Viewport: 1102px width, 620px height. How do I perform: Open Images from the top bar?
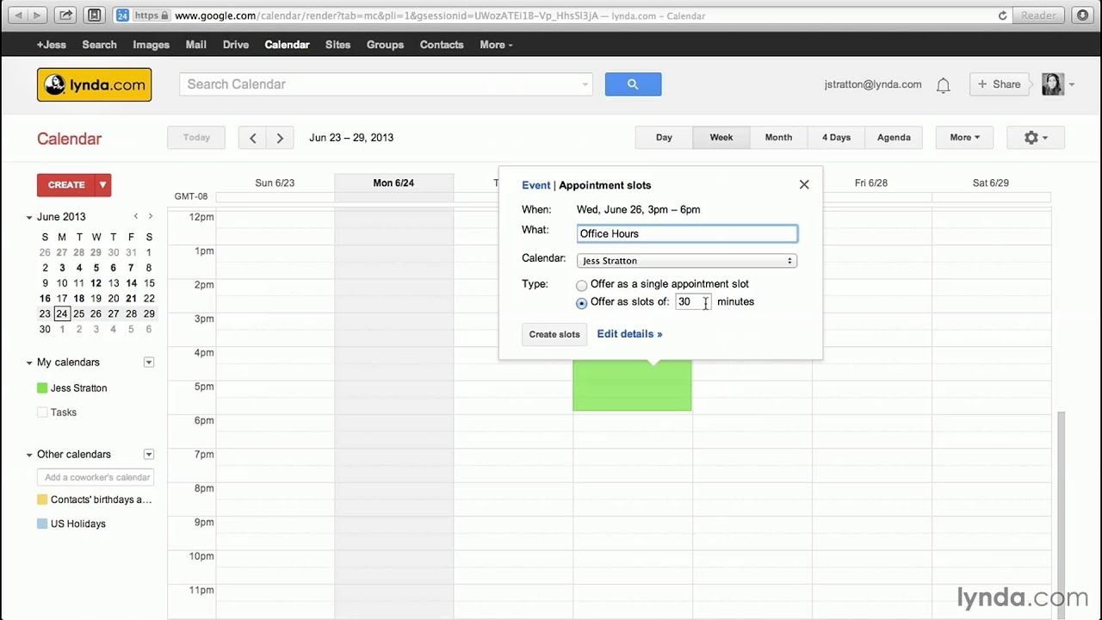click(x=151, y=45)
